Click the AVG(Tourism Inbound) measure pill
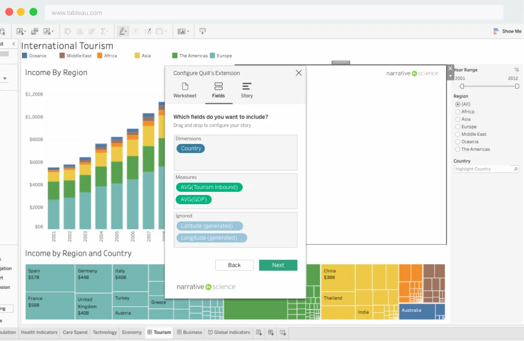Screen dimensions: 524x341 (209, 187)
